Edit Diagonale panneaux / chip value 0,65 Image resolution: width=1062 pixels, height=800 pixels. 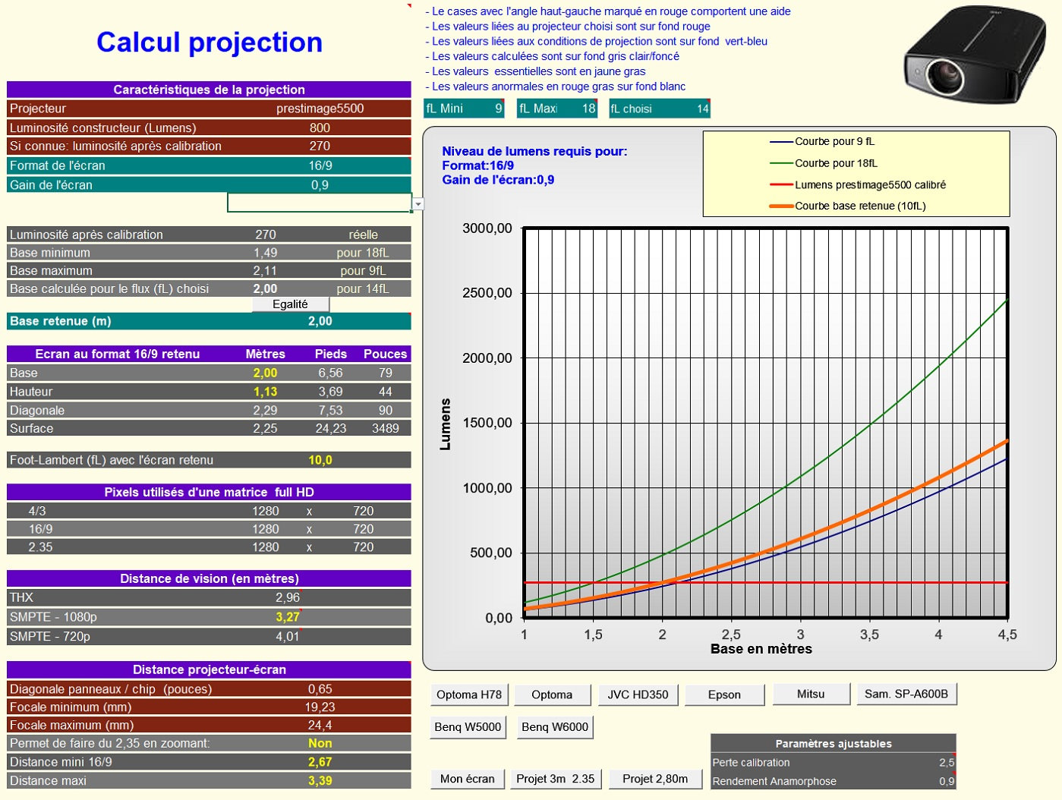pos(320,689)
